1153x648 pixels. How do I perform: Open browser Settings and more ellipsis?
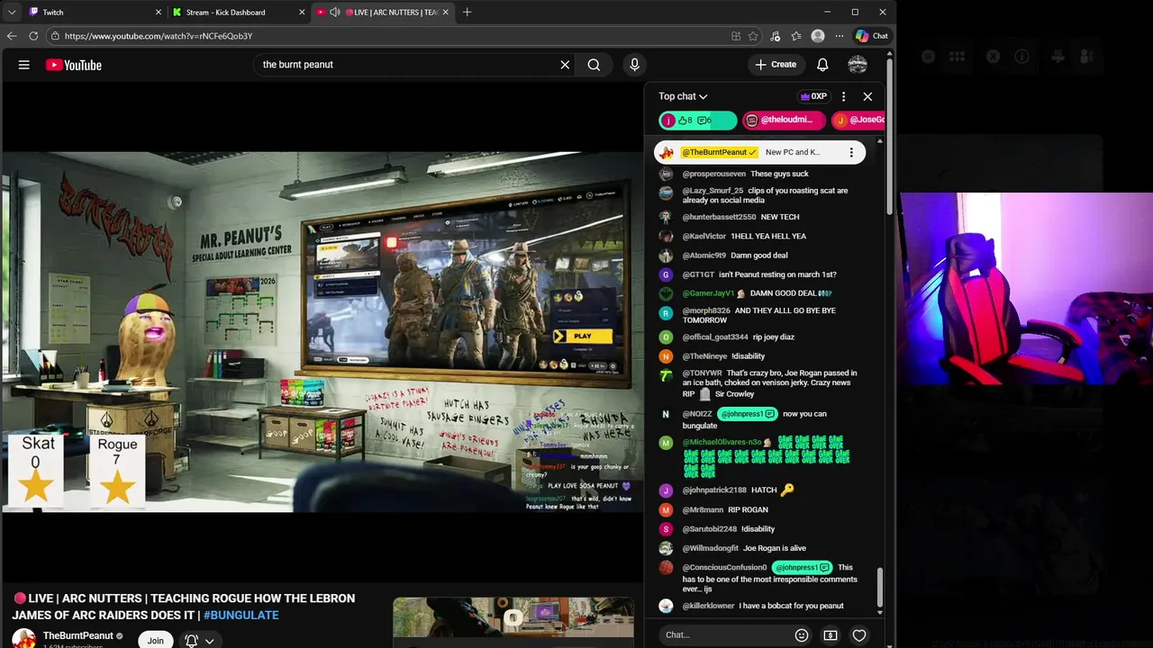[840, 36]
